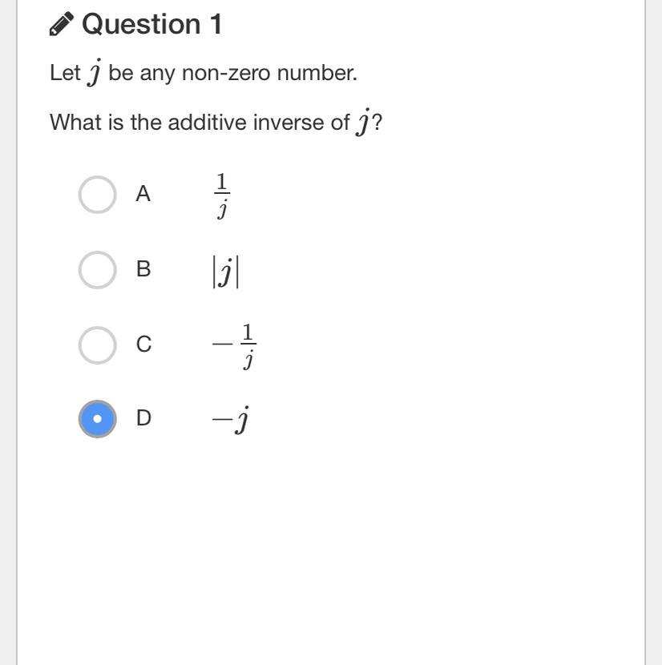
Task: Click the 'What is the additive inverse' question text
Action: point(200,123)
